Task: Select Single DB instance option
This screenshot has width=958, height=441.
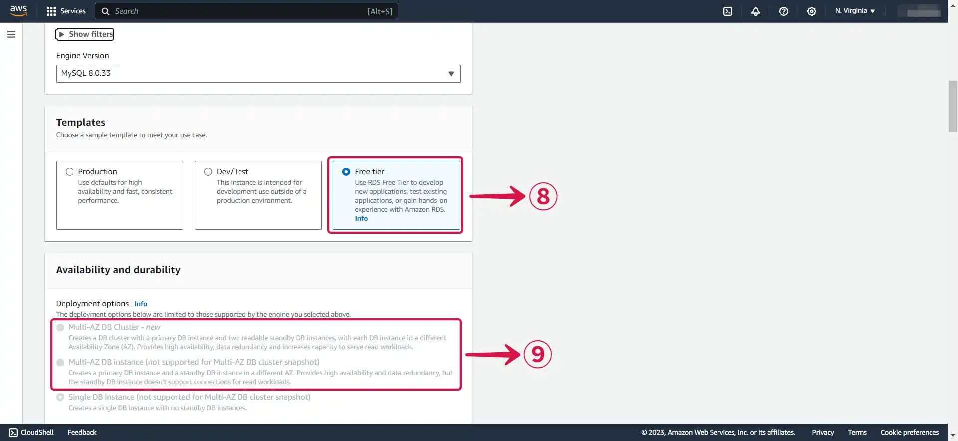Action: [60, 398]
